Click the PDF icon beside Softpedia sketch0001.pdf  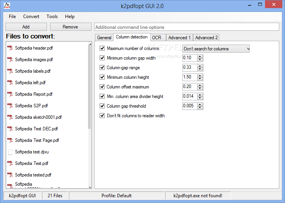10,117
